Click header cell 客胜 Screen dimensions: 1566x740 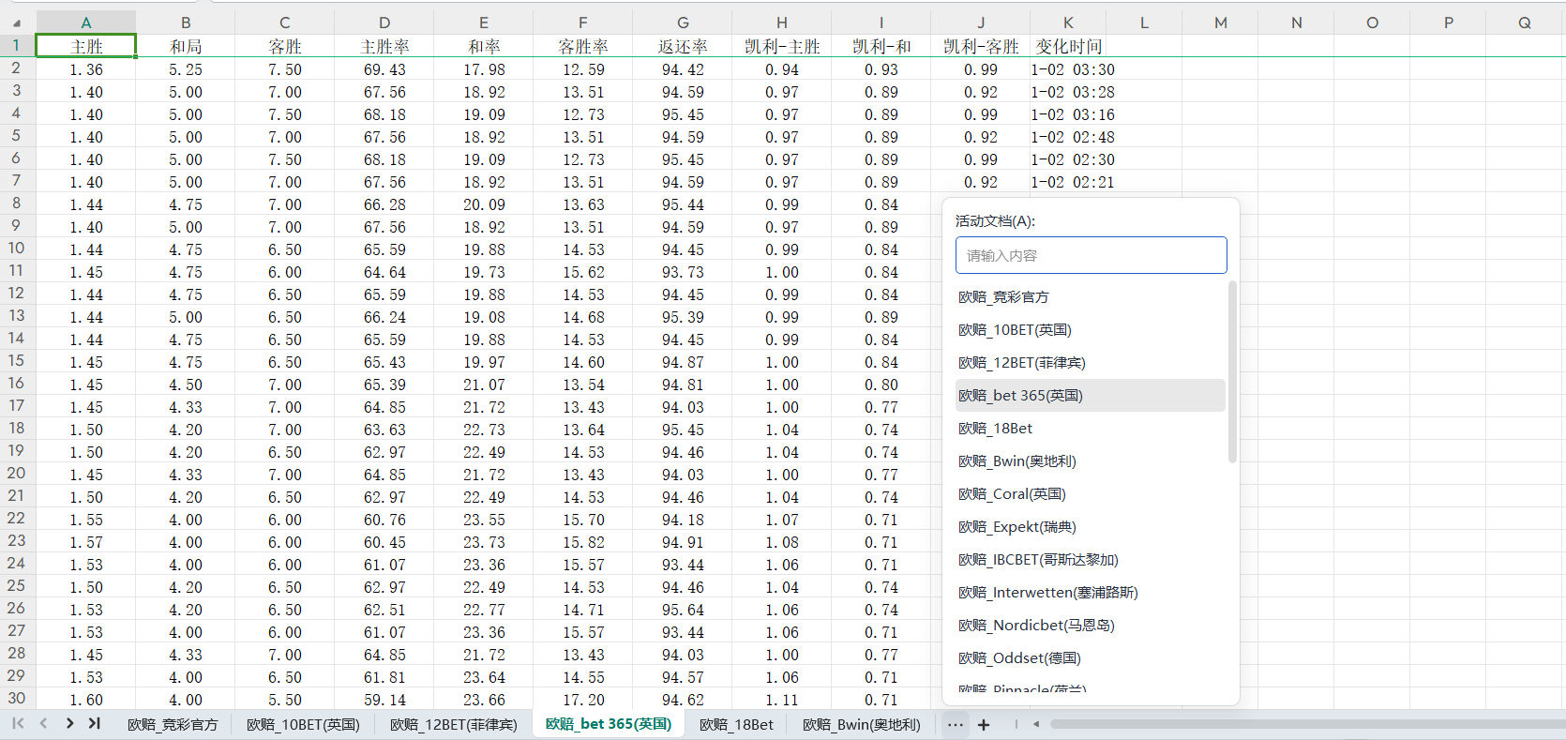(285, 46)
